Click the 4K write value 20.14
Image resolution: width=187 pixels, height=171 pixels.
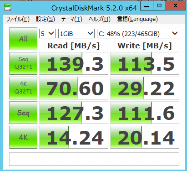145,137
